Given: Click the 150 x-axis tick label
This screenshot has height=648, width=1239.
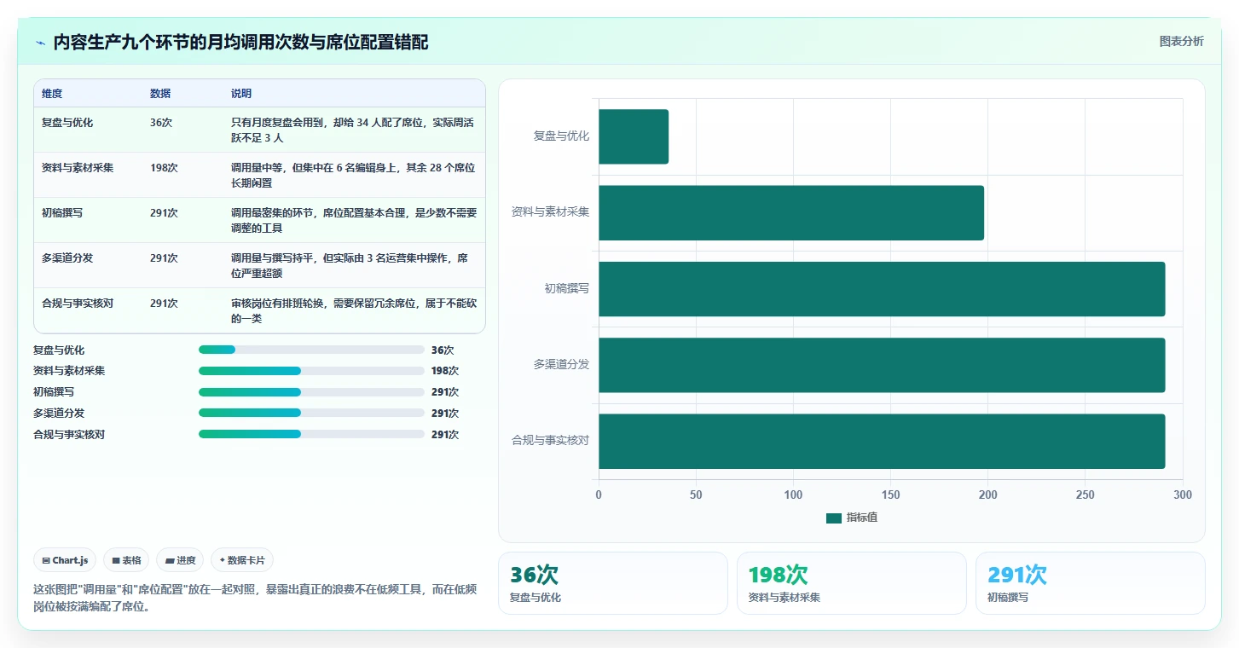Looking at the screenshot, I should point(890,495).
